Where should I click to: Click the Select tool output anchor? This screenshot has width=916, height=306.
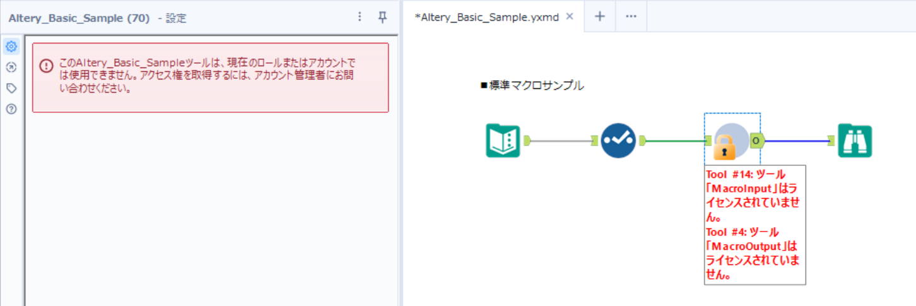(642, 141)
